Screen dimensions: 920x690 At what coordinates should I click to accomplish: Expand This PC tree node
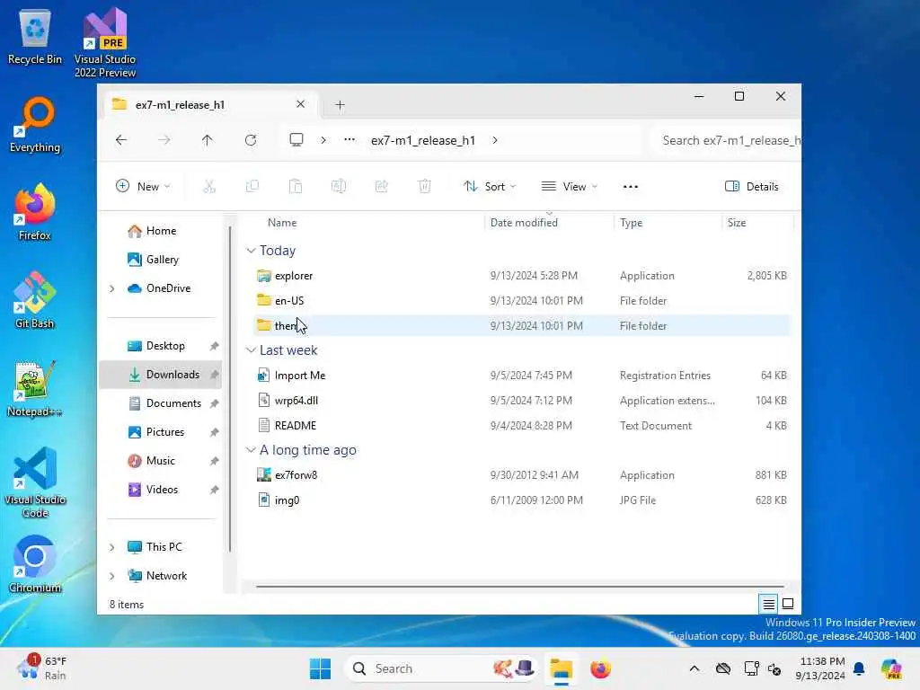[111, 547]
